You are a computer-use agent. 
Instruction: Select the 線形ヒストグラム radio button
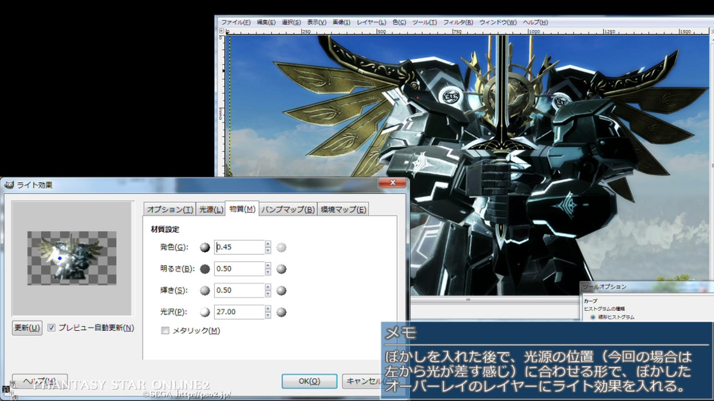pyautogui.click(x=593, y=317)
